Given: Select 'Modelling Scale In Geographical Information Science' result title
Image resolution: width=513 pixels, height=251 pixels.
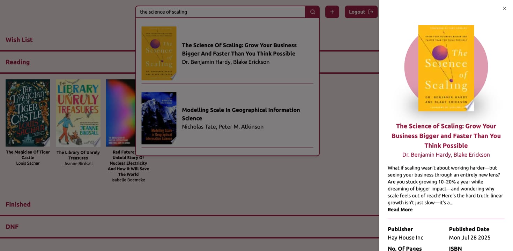Looking at the screenshot, I should tap(241, 114).
